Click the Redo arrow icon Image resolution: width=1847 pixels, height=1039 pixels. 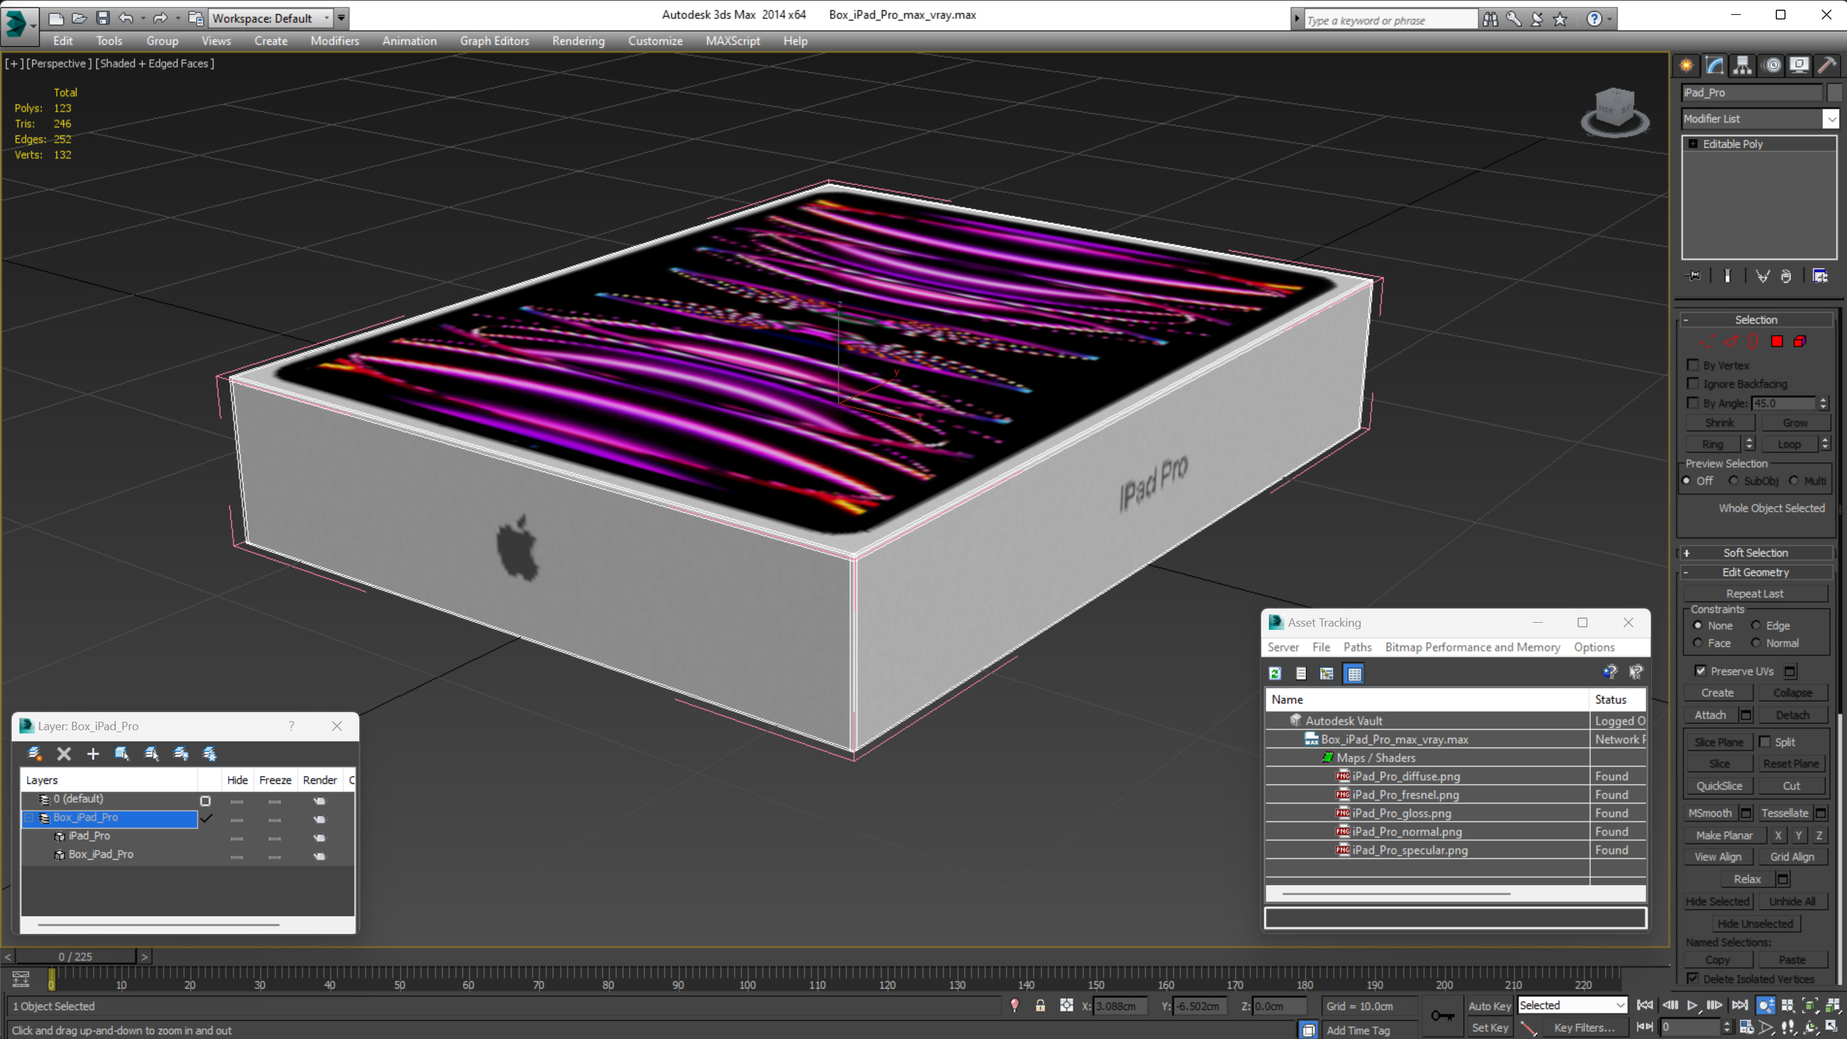click(160, 18)
